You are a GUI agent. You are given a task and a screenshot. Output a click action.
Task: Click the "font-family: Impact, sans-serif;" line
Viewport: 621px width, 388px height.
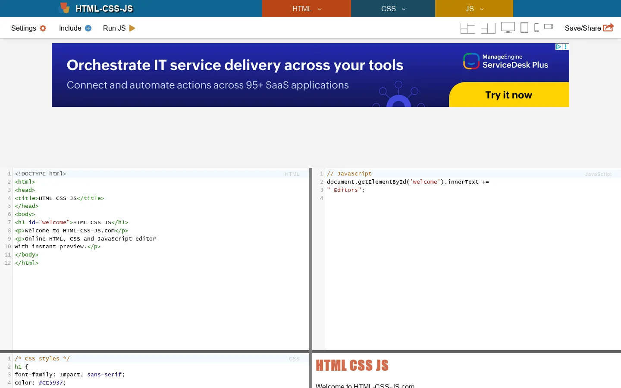coord(70,375)
